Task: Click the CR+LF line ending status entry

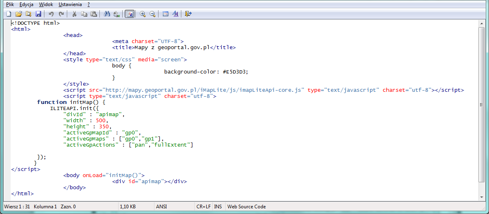Action: (203, 207)
